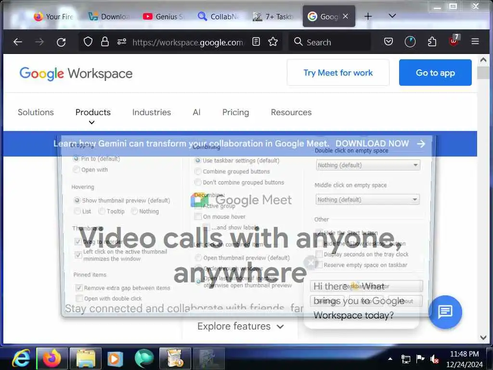The image size is (493, 370).
Task: List all tabs with the chevron button
Action: 392,16
